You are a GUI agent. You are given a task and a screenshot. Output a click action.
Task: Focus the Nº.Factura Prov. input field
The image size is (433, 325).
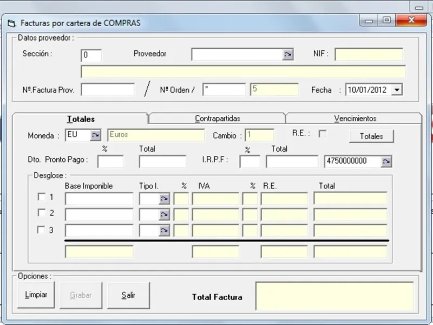coord(108,90)
